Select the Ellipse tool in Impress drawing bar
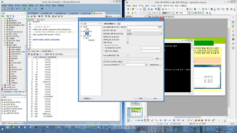The width and height of the screenshot is (237, 133). coord(142,120)
